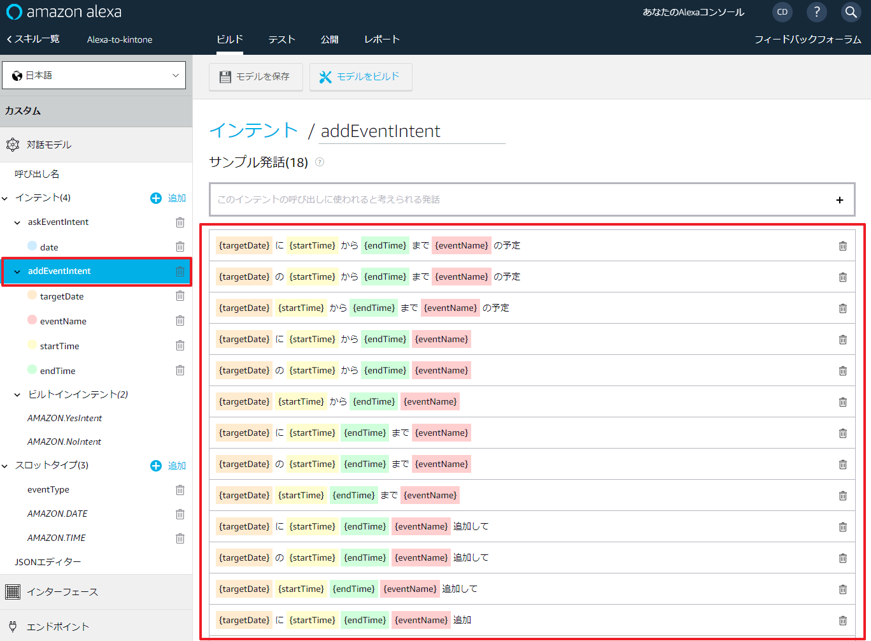Viewport: 871px width, 641px height.
Task: Click the help icon beside サンプル発話(18)
Action: click(x=320, y=162)
